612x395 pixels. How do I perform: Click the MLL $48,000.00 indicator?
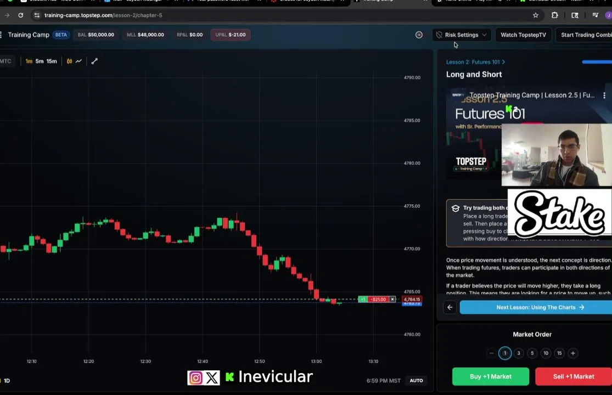(145, 35)
